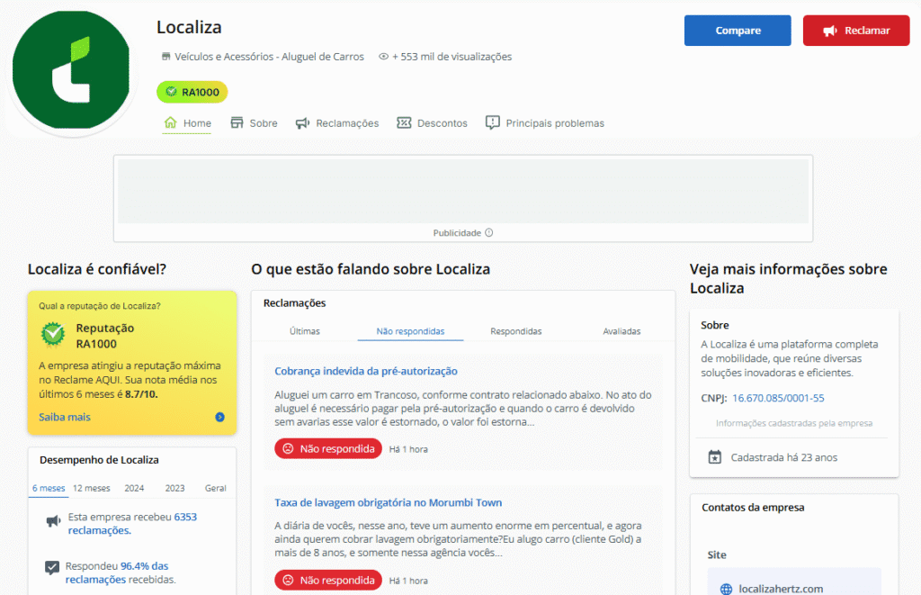The height and width of the screenshot is (595, 921).
Task: Open complaint Cobrança indevida da pré-autorização
Action: point(366,371)
